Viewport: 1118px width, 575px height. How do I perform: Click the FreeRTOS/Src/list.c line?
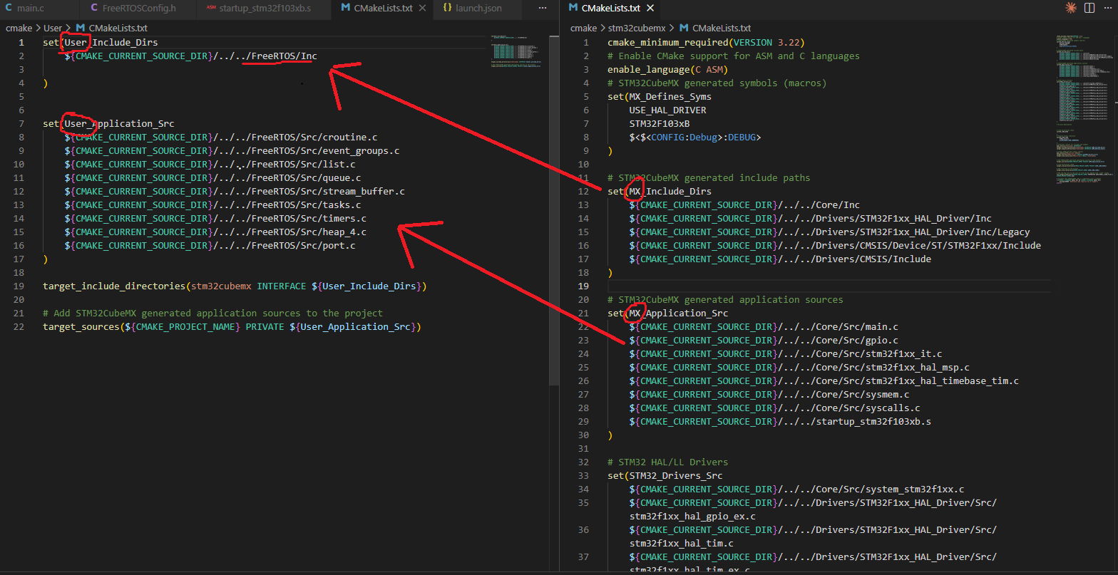coord(210,165)
